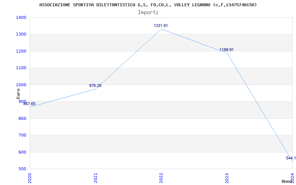Select the 544.1 data label
Image resolution: width=296 pixels, height=185 pixels.
point(291,158)
